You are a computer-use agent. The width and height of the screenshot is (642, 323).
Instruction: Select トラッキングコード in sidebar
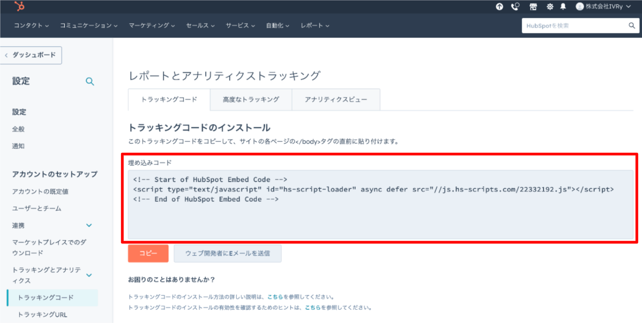coord(52,297)
